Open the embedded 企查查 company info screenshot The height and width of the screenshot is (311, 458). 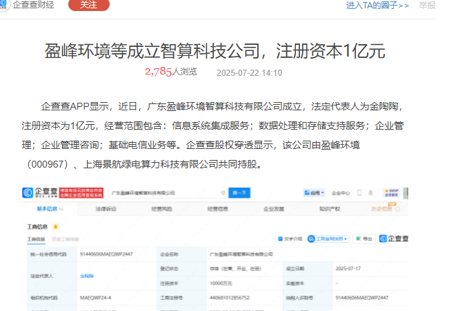pyautogui.click(x=215, y=249)
